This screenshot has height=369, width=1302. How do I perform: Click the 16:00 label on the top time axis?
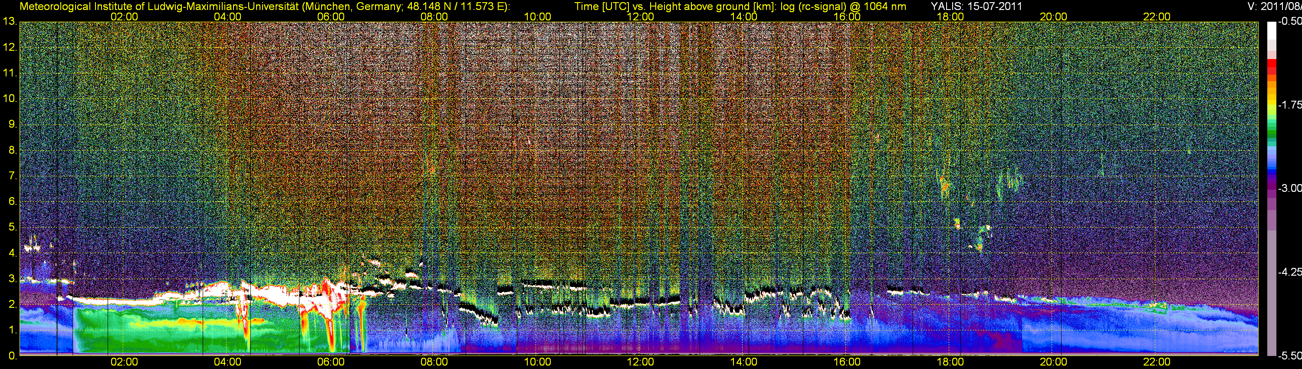[847, 16]
